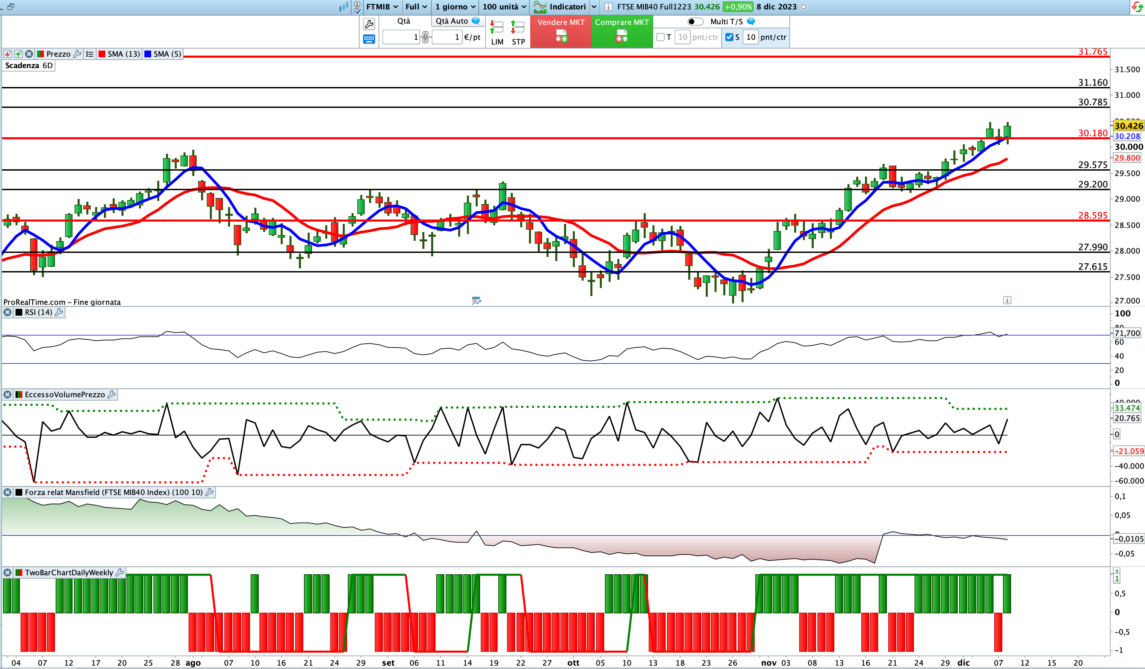Click the T pnt/ctr value field
Image resolution: width=1145 pixels, height=669 pixels.
[682, 37]
